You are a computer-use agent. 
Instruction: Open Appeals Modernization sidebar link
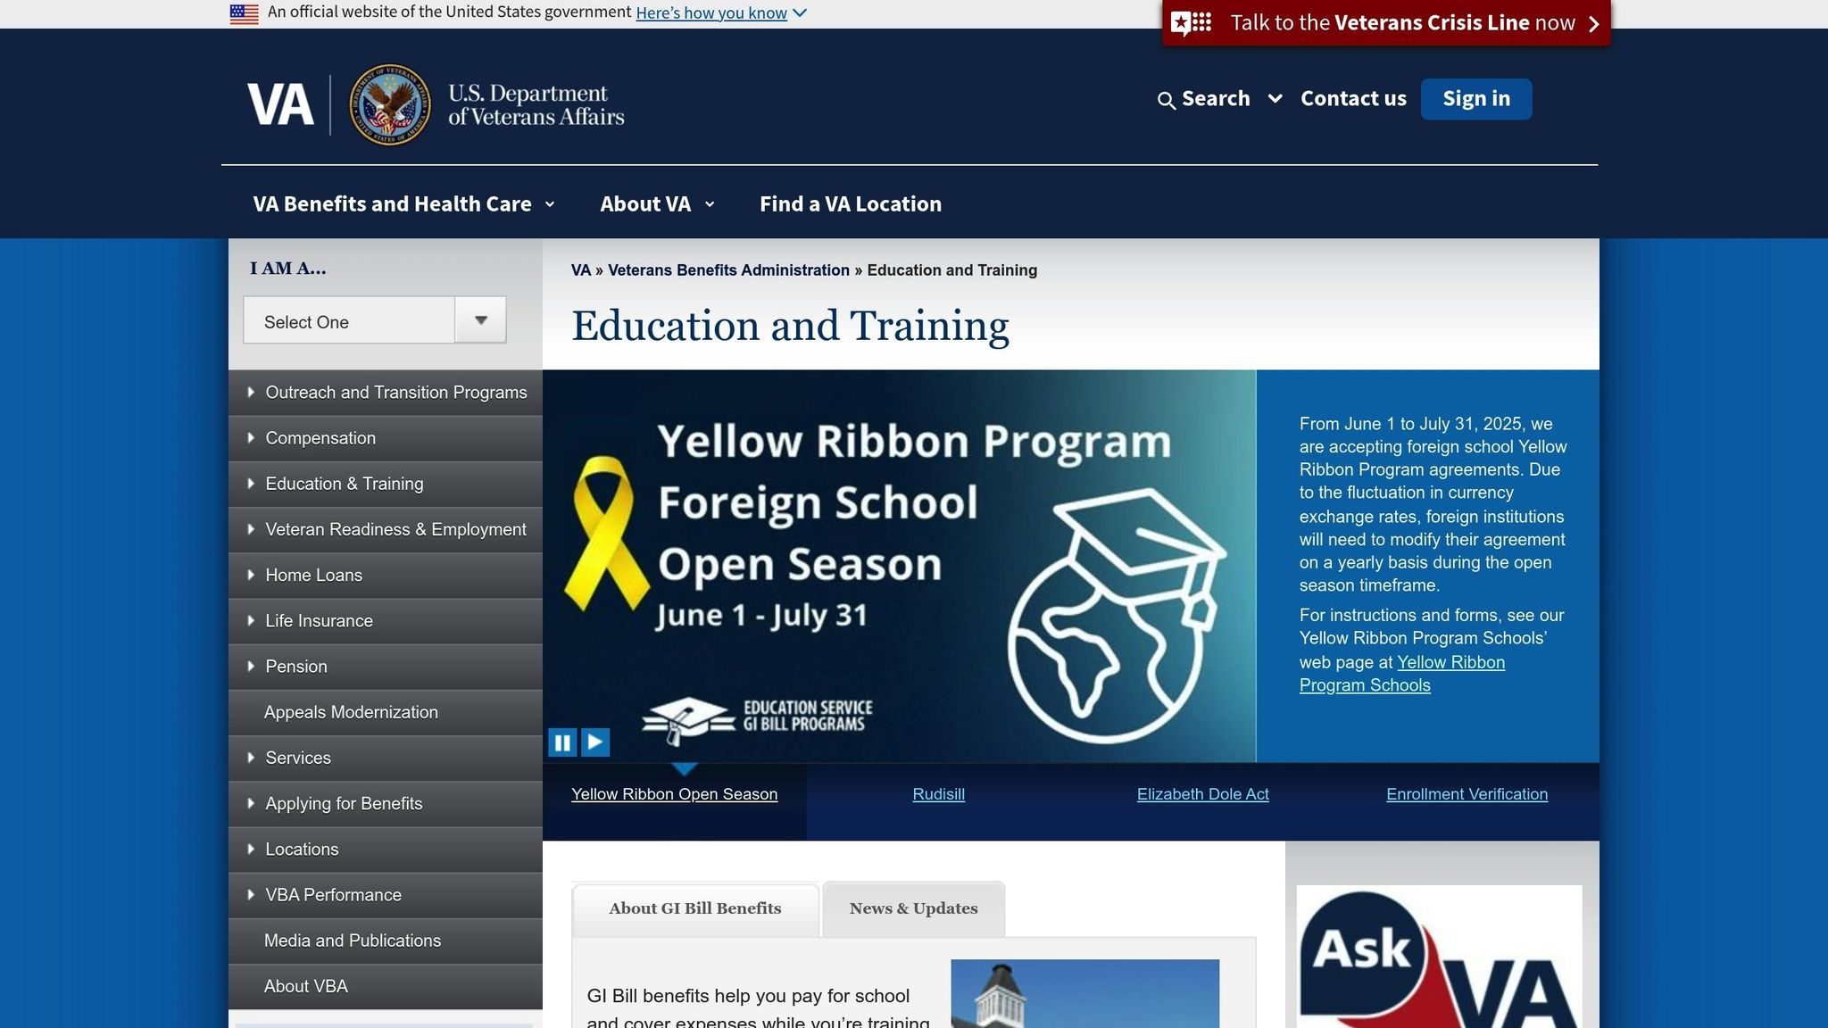click(x=386, y=712)
